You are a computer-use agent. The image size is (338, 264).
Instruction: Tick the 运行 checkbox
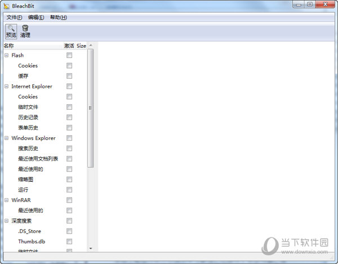[x=69, y=190]
